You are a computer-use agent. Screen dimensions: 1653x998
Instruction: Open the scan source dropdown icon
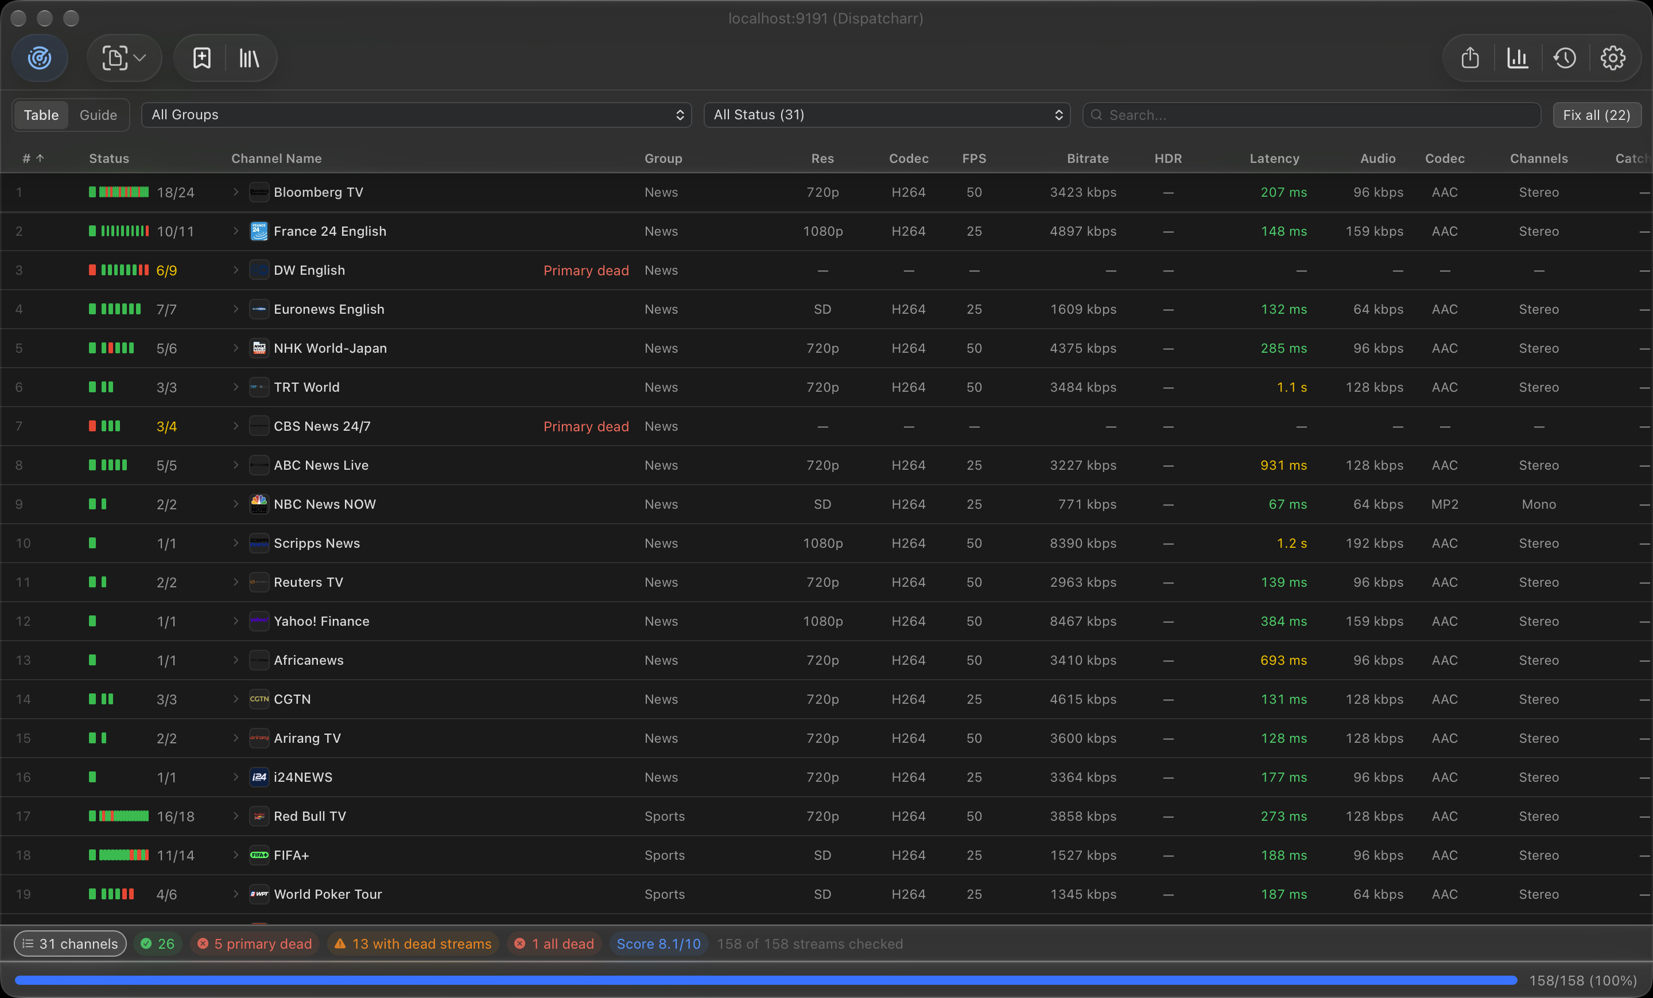[x=123, y=59]
